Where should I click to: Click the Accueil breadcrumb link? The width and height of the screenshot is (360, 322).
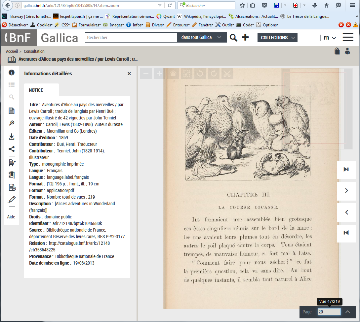pyautogui.click(x=12, y=51)
